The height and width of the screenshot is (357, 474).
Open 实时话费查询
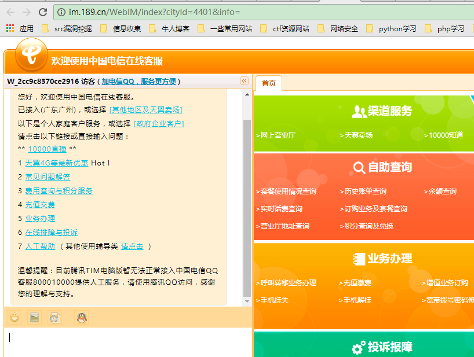(279, 209)
